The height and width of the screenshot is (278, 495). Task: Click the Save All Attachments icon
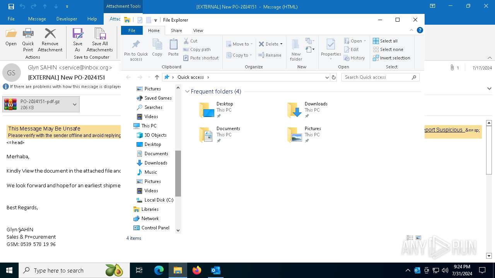point(100,34)
